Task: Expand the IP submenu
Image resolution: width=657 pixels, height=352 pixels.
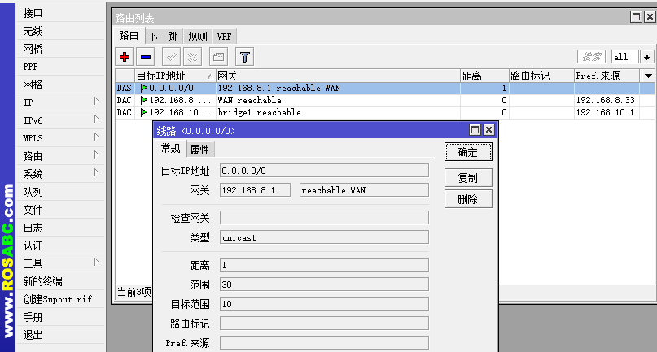Action: click(x=96, y=101)
